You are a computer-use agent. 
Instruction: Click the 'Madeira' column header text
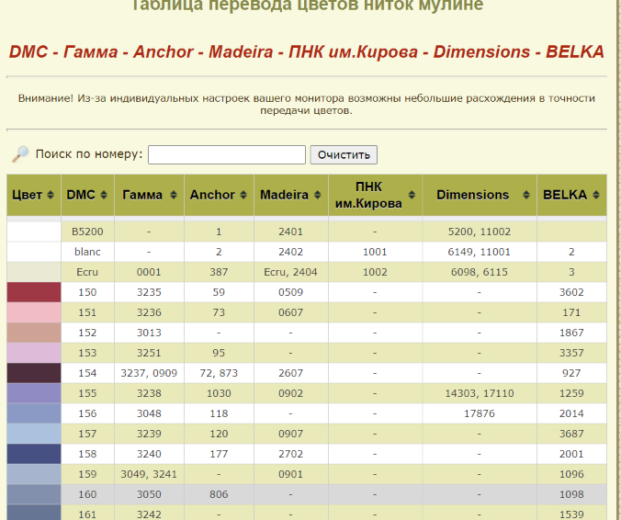pos(284,195)
